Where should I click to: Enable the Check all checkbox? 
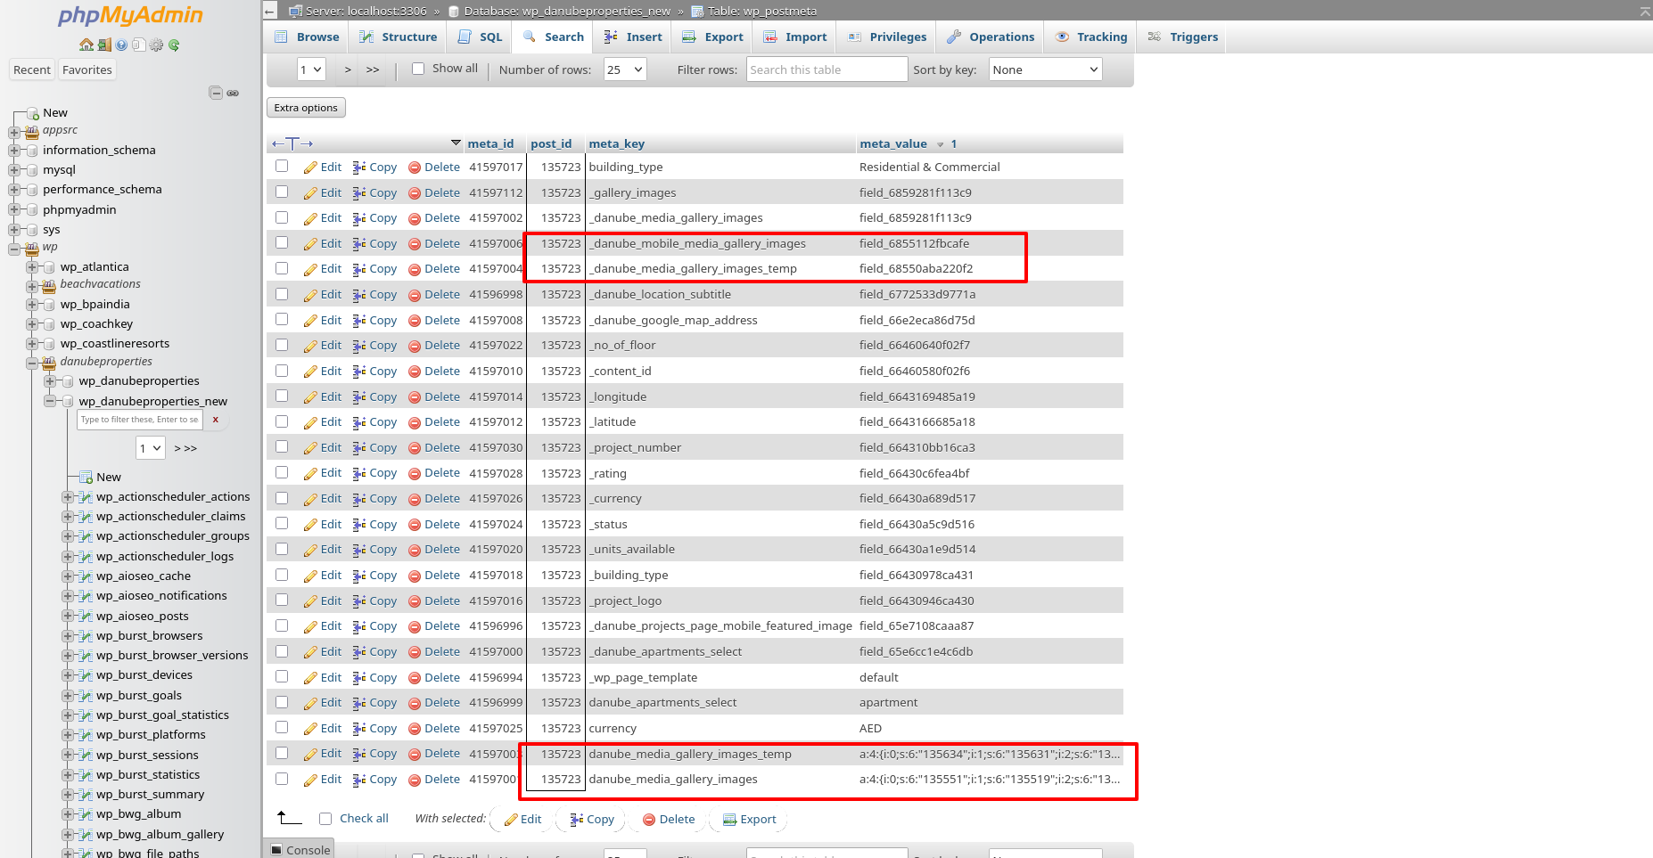pos(325,819)
